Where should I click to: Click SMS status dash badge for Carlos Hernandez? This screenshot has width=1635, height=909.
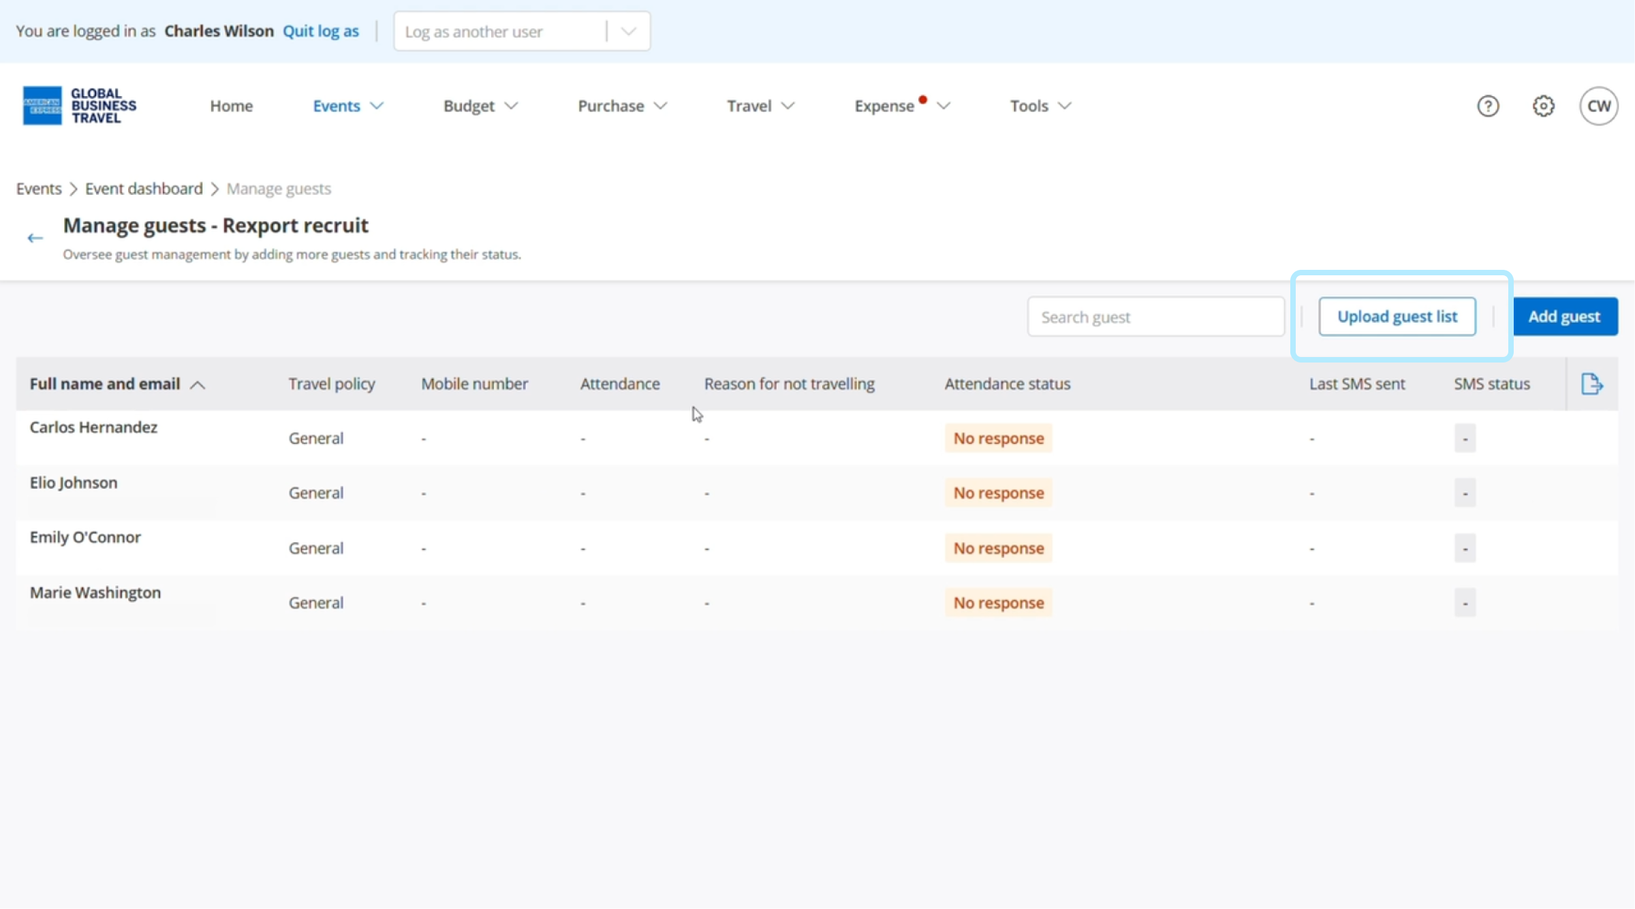[x=1465, y=438]
